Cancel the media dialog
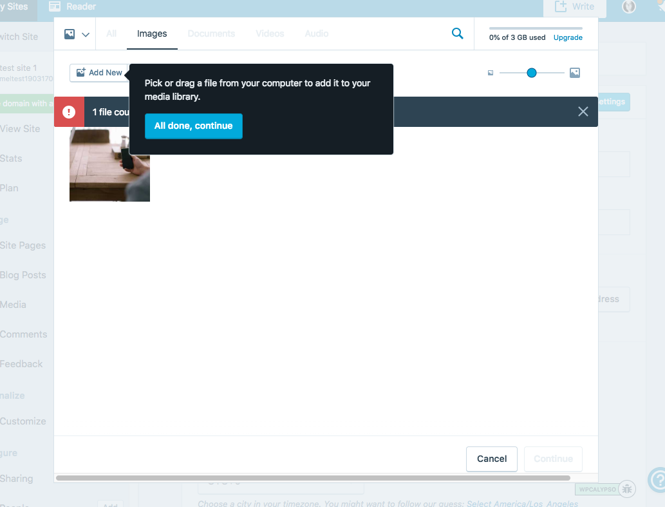This screenshot has height=507, width=665. (x=492, y=459)
